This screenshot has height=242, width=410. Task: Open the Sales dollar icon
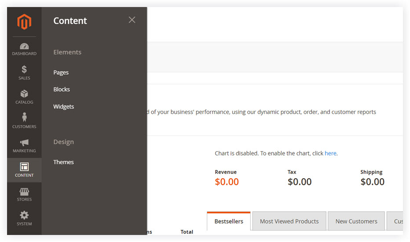[x=24, y=69]
